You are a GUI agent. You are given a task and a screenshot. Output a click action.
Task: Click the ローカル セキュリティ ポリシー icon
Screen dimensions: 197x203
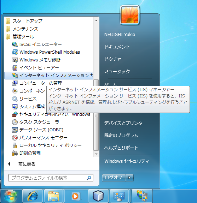15,145
